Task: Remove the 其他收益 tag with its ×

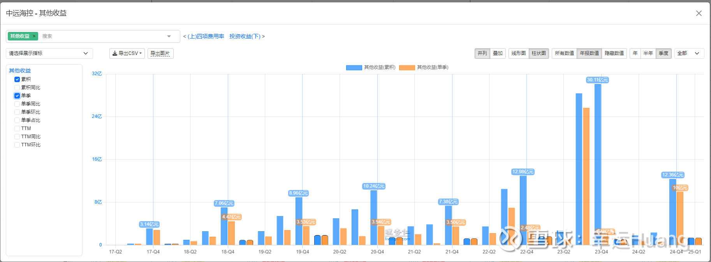Action: (34, 36)
